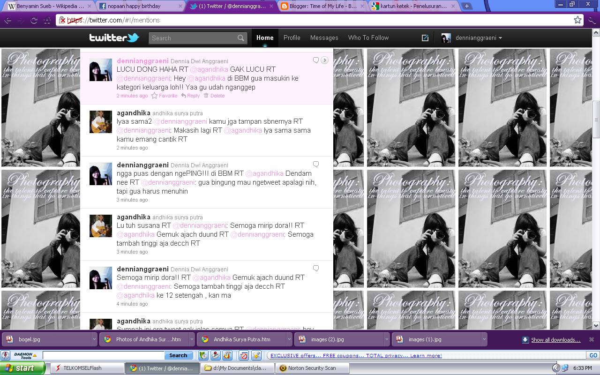Viewport: 600px width, 375px height.
Task: Click the first icon in DAEMON toolbar group
Action: (203, 355)
